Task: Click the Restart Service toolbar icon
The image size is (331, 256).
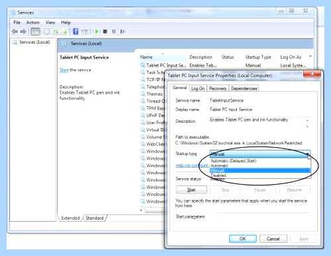Action: 122,32
